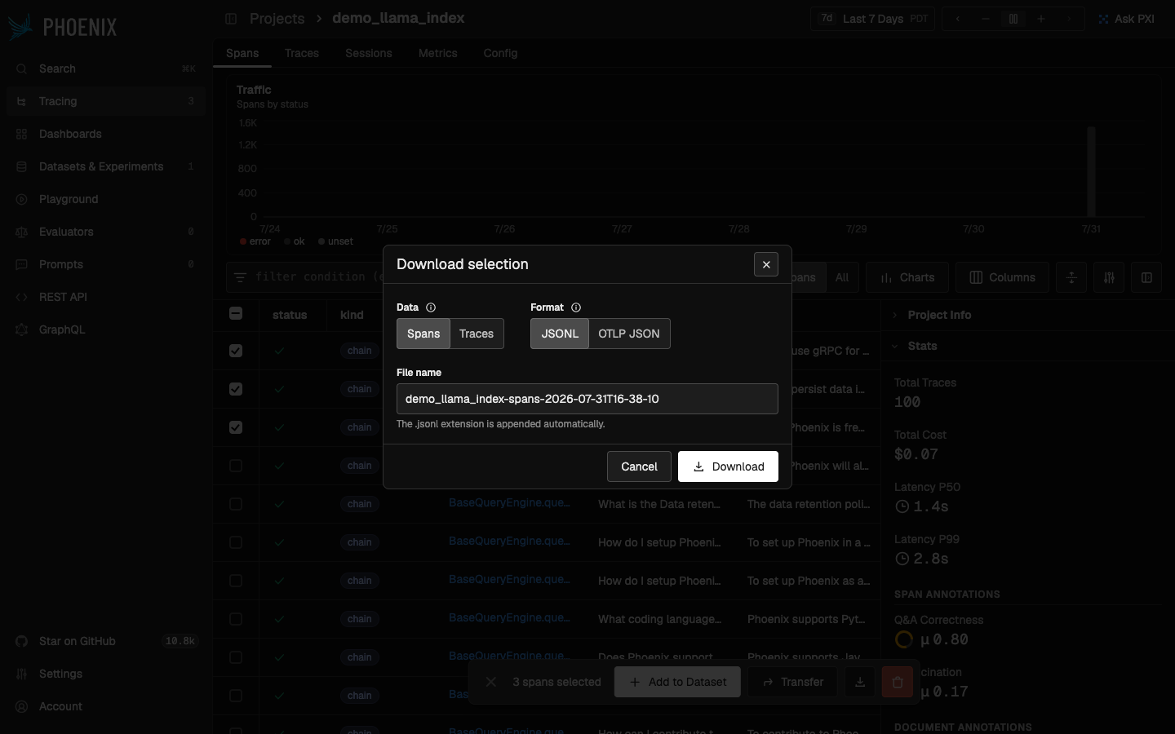Open the span 'What is the Data reten...' link
This screenshot has width=1175, height=734.
point(509,503)
